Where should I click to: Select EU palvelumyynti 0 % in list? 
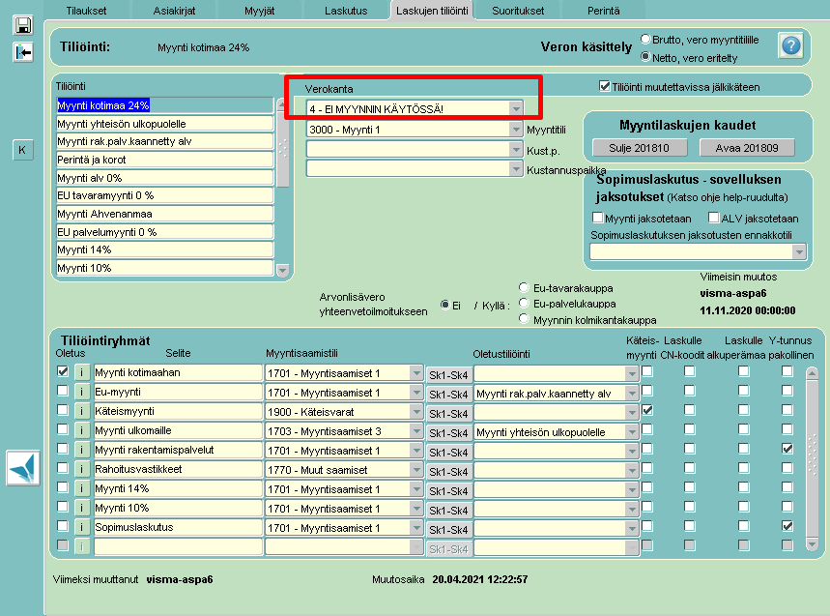click(x=164, y=231)
